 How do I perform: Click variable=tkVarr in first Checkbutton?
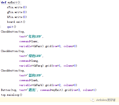click(x=31, y=46)
